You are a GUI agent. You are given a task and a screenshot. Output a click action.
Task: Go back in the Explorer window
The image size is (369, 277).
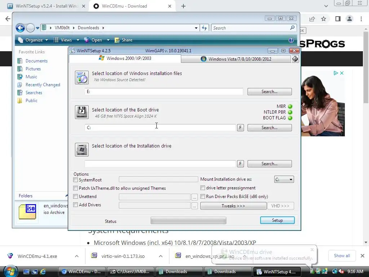point(20,28)
